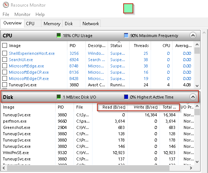Sort Disk list by Read (B/sec) column
The height and width of the screenshot is (173, 208).
[110, 107]
